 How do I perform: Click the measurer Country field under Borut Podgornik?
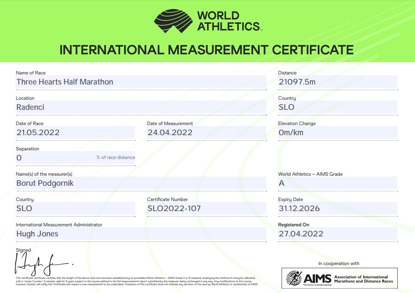[75, 208]
